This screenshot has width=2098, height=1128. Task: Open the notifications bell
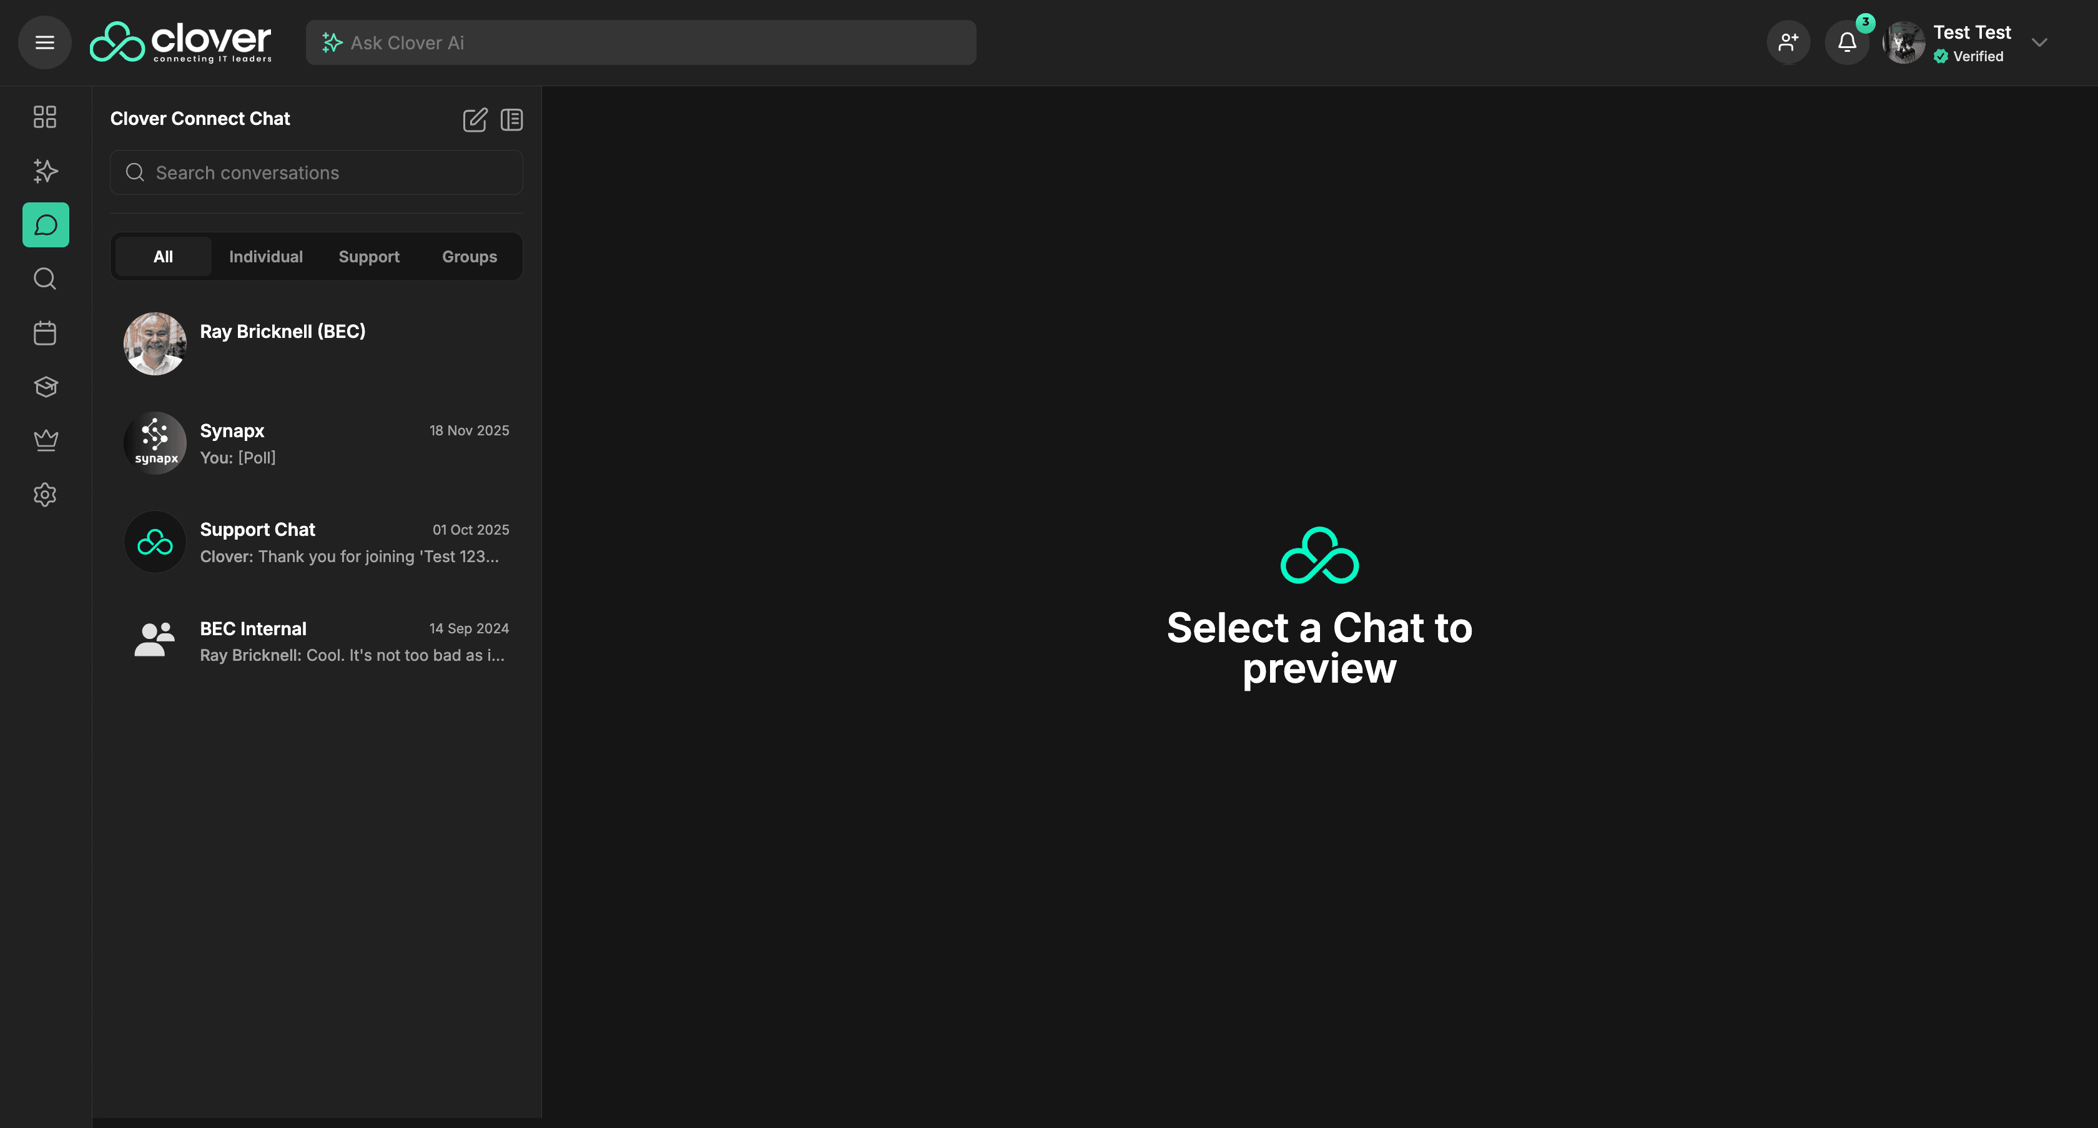(1846, 42)
